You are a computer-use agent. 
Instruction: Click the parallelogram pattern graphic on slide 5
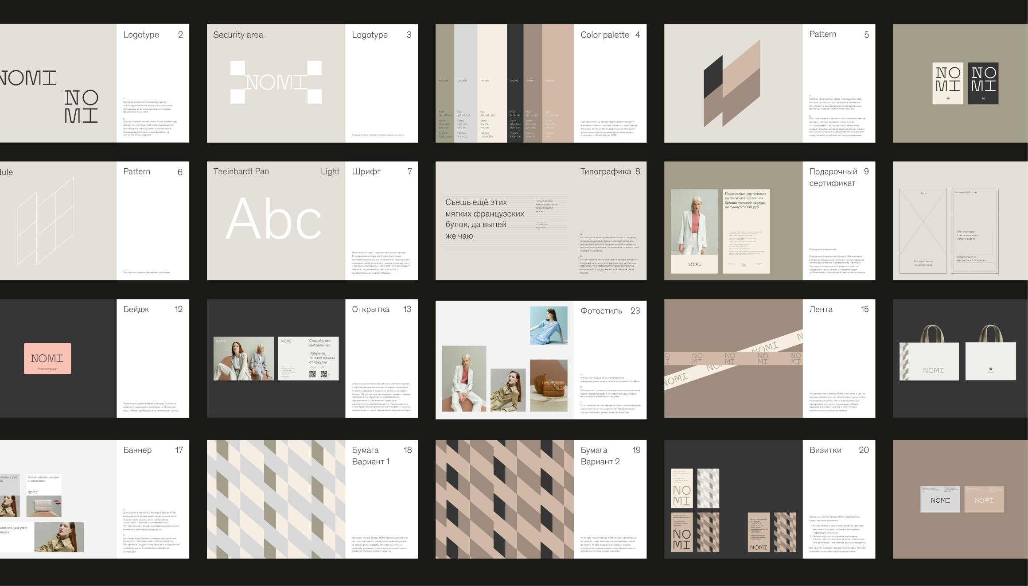(x=732, y=84)
